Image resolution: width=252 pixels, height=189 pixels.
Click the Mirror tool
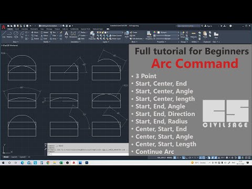point(44,36)
